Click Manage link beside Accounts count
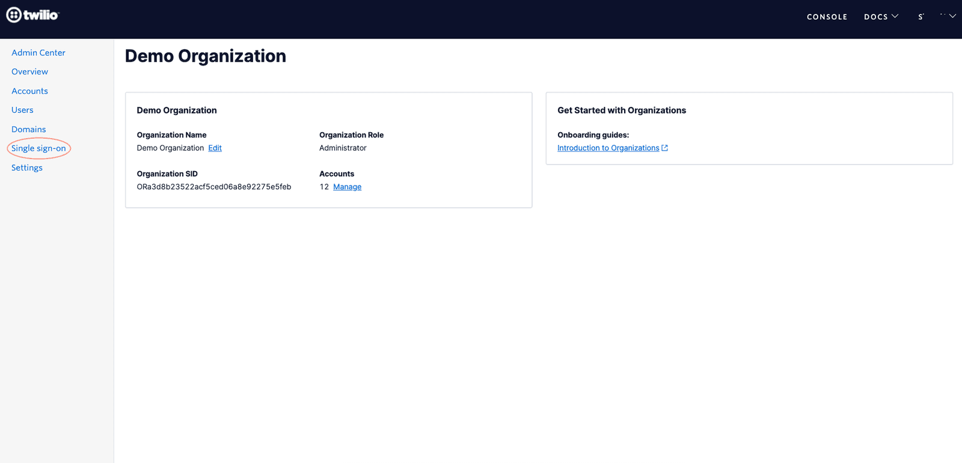Viewport: 962px width, 463px height. 347,187
